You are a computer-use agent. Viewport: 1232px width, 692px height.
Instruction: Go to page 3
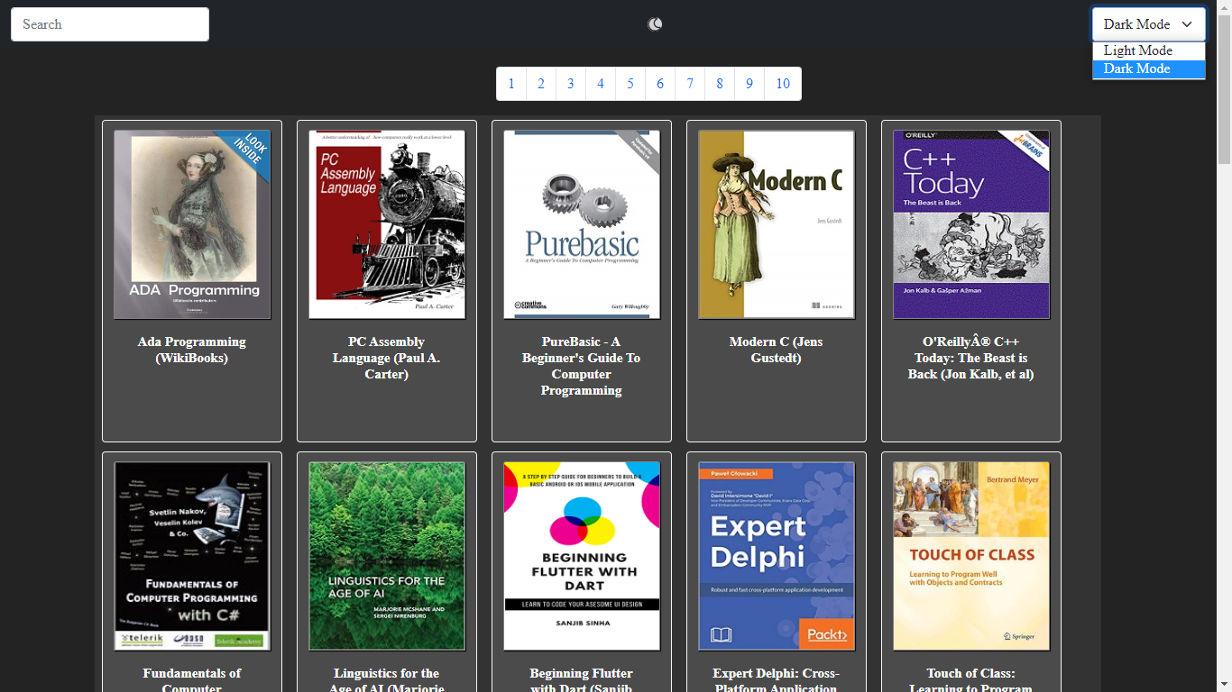click(571, 84)
